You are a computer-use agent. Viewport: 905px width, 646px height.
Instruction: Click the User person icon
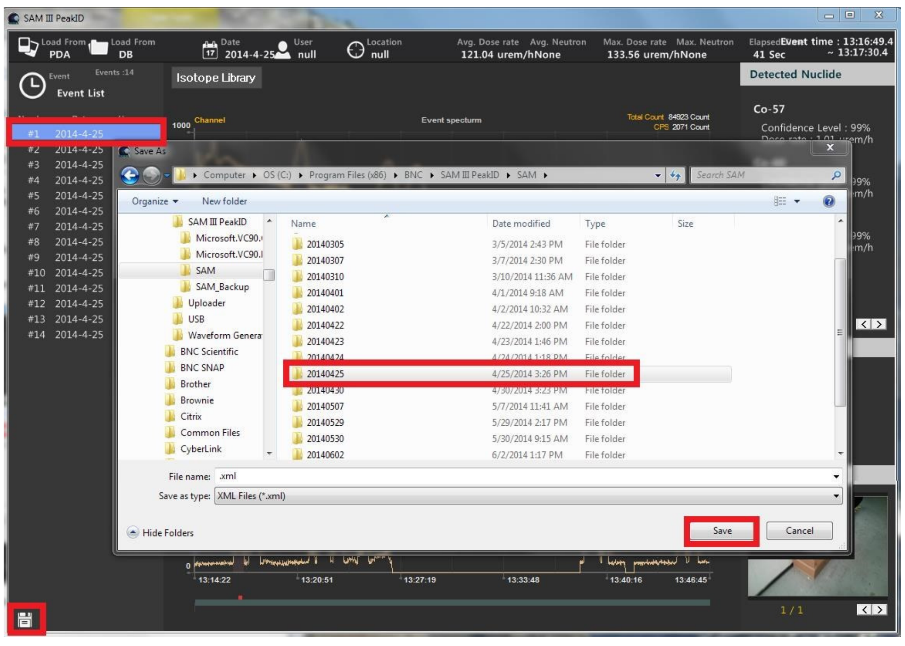[x=283, y=49]
